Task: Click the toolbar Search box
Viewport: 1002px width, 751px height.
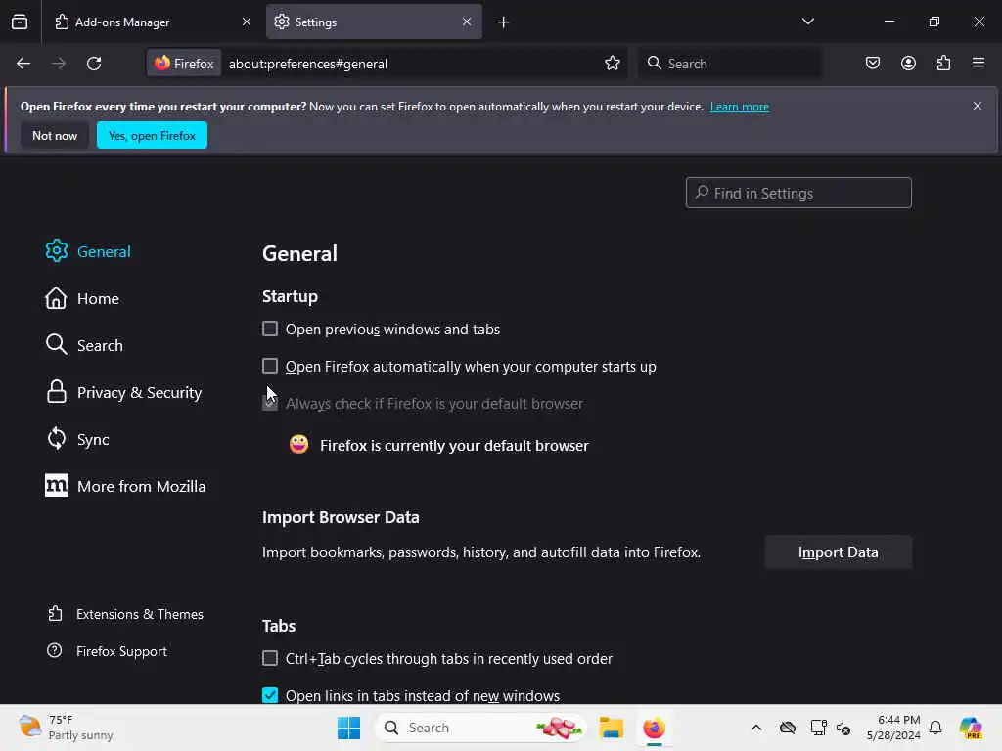Action: [729, 64]
